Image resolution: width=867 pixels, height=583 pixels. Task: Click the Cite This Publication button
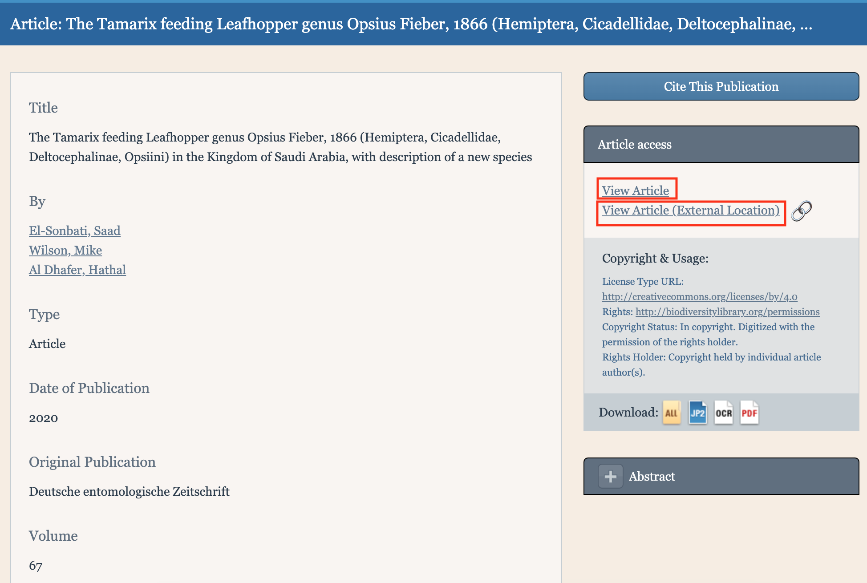(x=721, y=86)
